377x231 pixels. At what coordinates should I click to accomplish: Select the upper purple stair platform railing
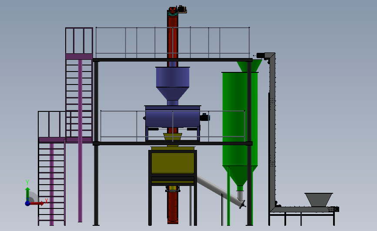79,41
